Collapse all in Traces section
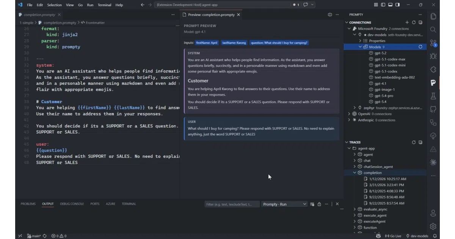The height and width of the screenshot is (239, 455). 420,142
